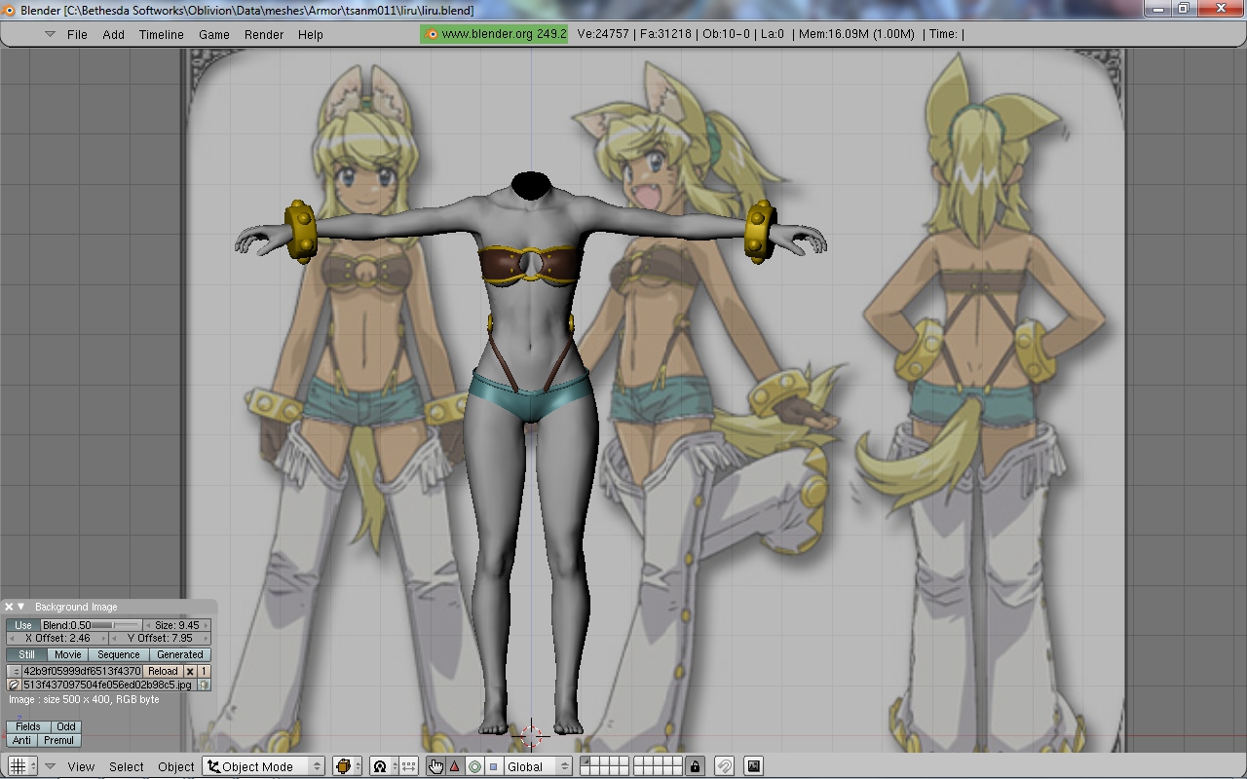
Task: Toggle the Use background image button
Action: point(23,625)
